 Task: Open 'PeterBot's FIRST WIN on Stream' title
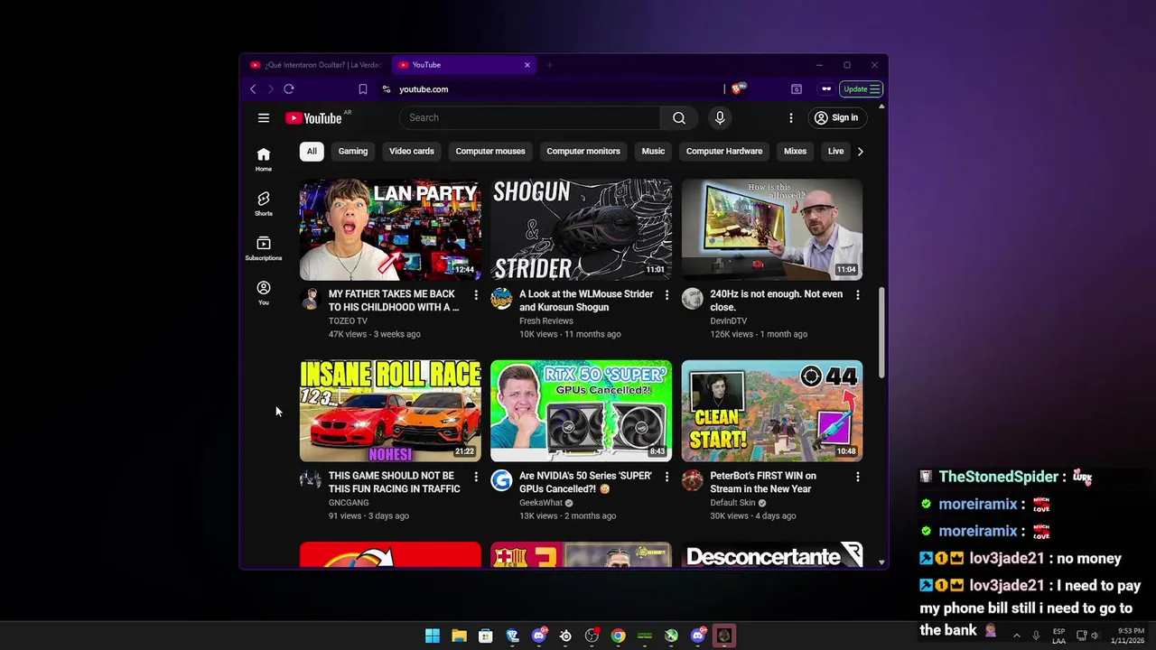763,482
